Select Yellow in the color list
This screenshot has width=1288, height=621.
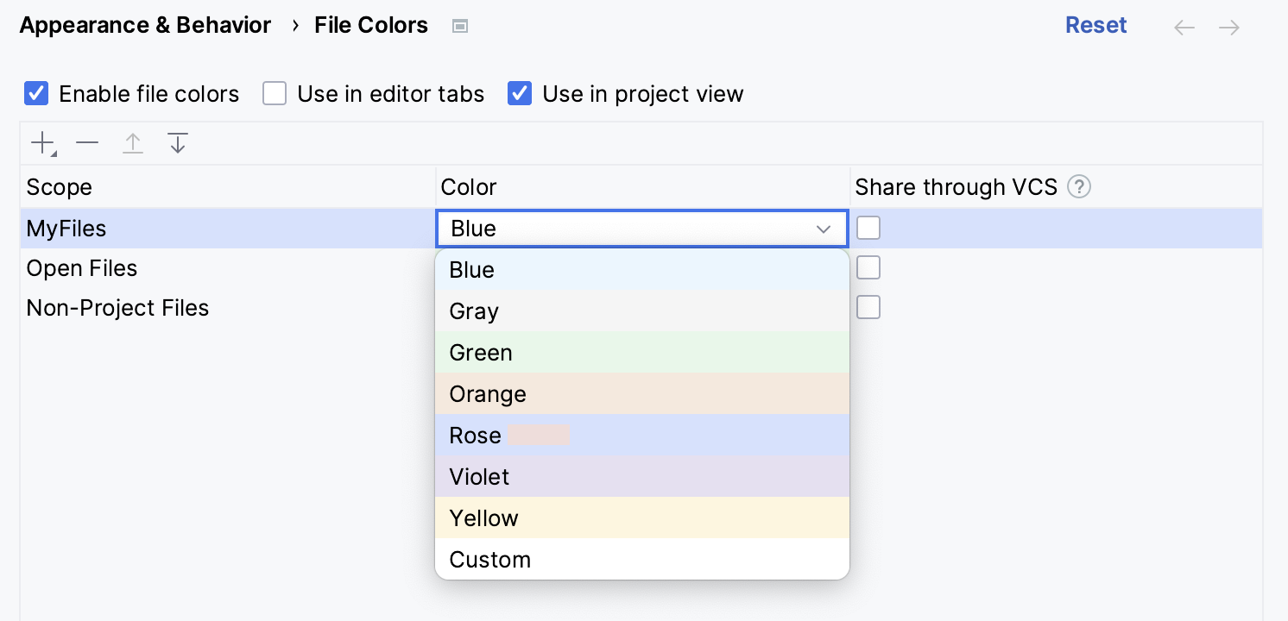point(641,518)
